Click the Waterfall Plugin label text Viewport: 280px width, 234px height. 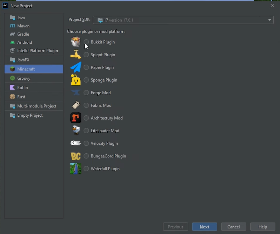tap(105, 169)
